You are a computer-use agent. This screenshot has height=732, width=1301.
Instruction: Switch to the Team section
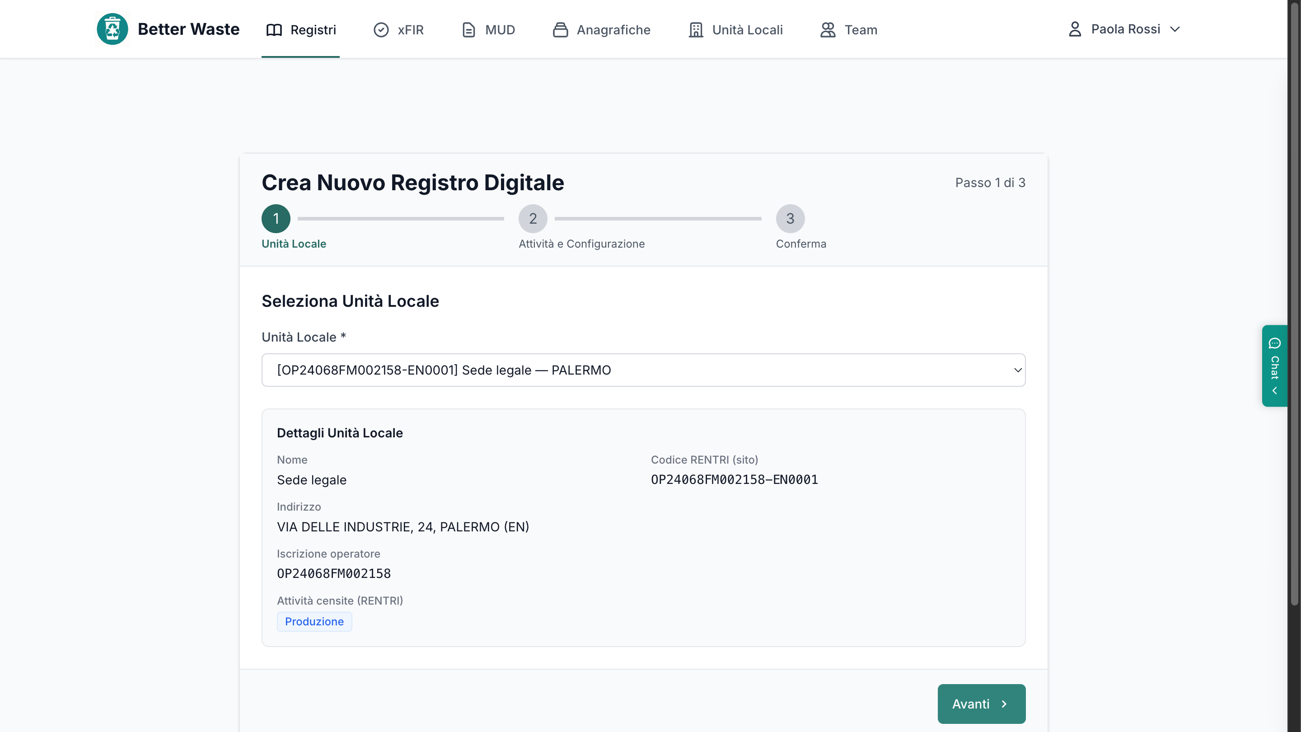848,30
